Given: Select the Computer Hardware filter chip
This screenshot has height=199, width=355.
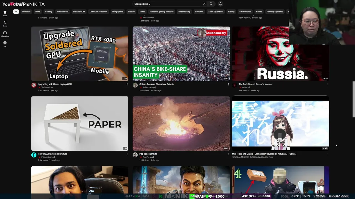Looking at the screenshot, I should click(x=98, y=12).
